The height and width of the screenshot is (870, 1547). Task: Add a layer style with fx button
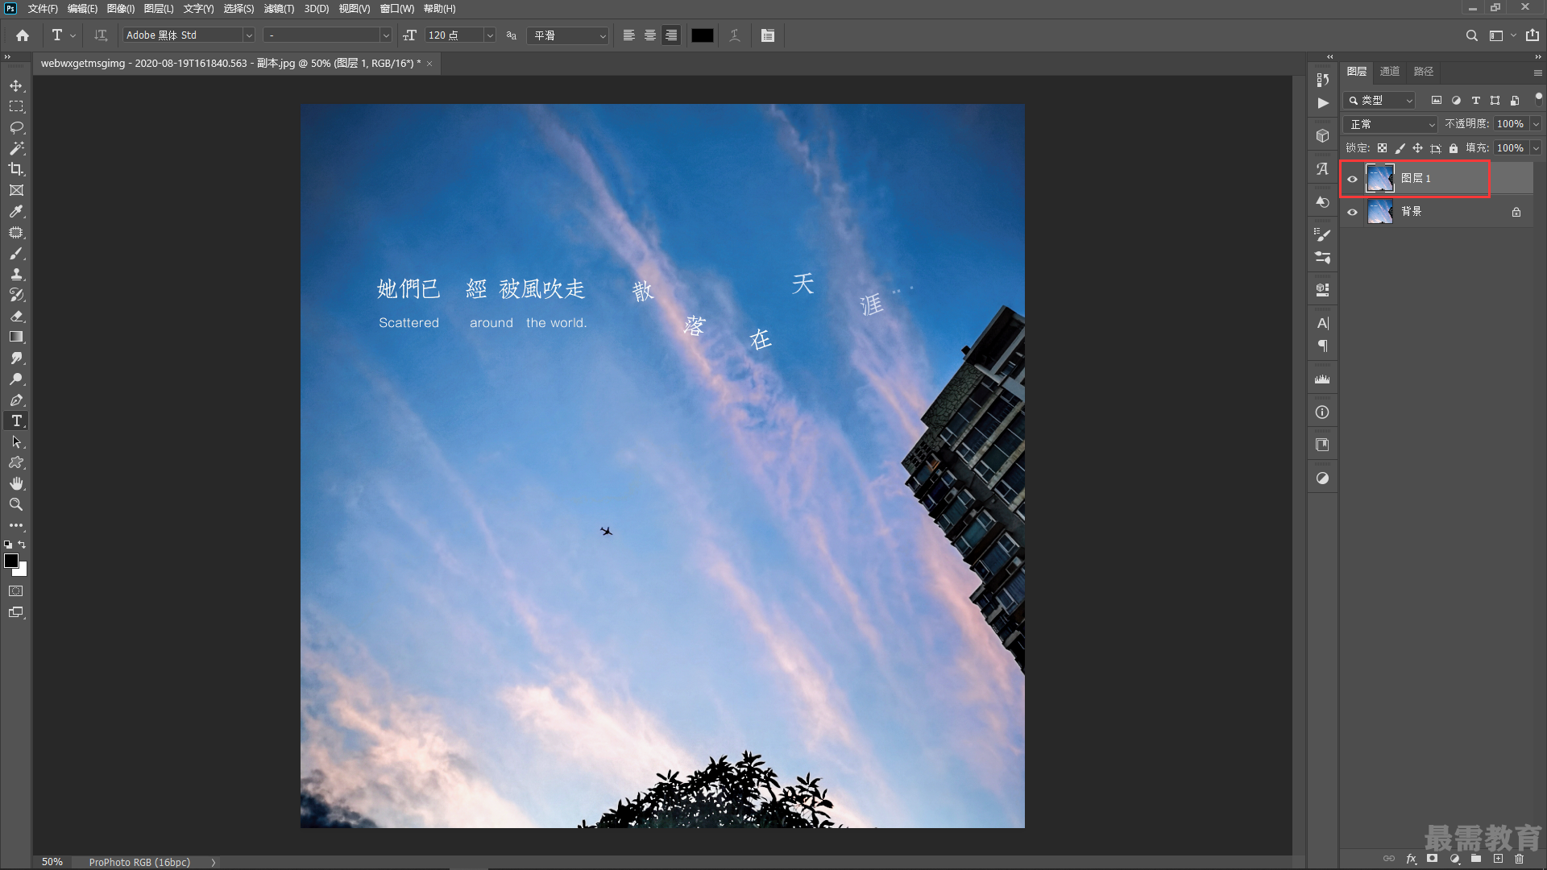(1411, 859)
